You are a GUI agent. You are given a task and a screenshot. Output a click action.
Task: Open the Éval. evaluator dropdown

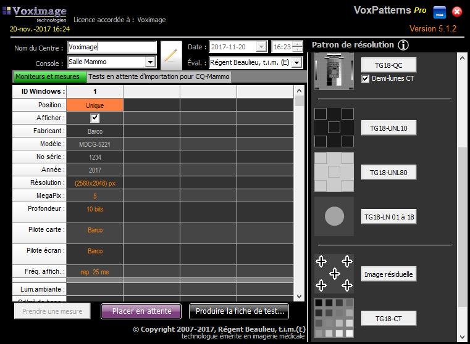coord(296,62)
